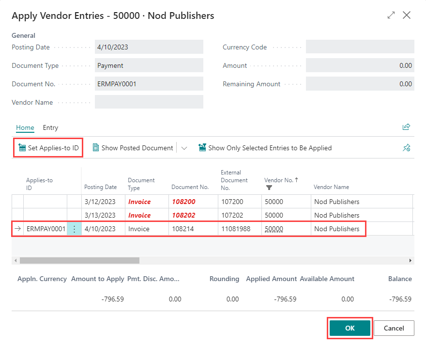Click the filter icon under Vendor No.
The width and height of the screenshot is (426, 347).
pyautogui.click(x=269, y=188)
